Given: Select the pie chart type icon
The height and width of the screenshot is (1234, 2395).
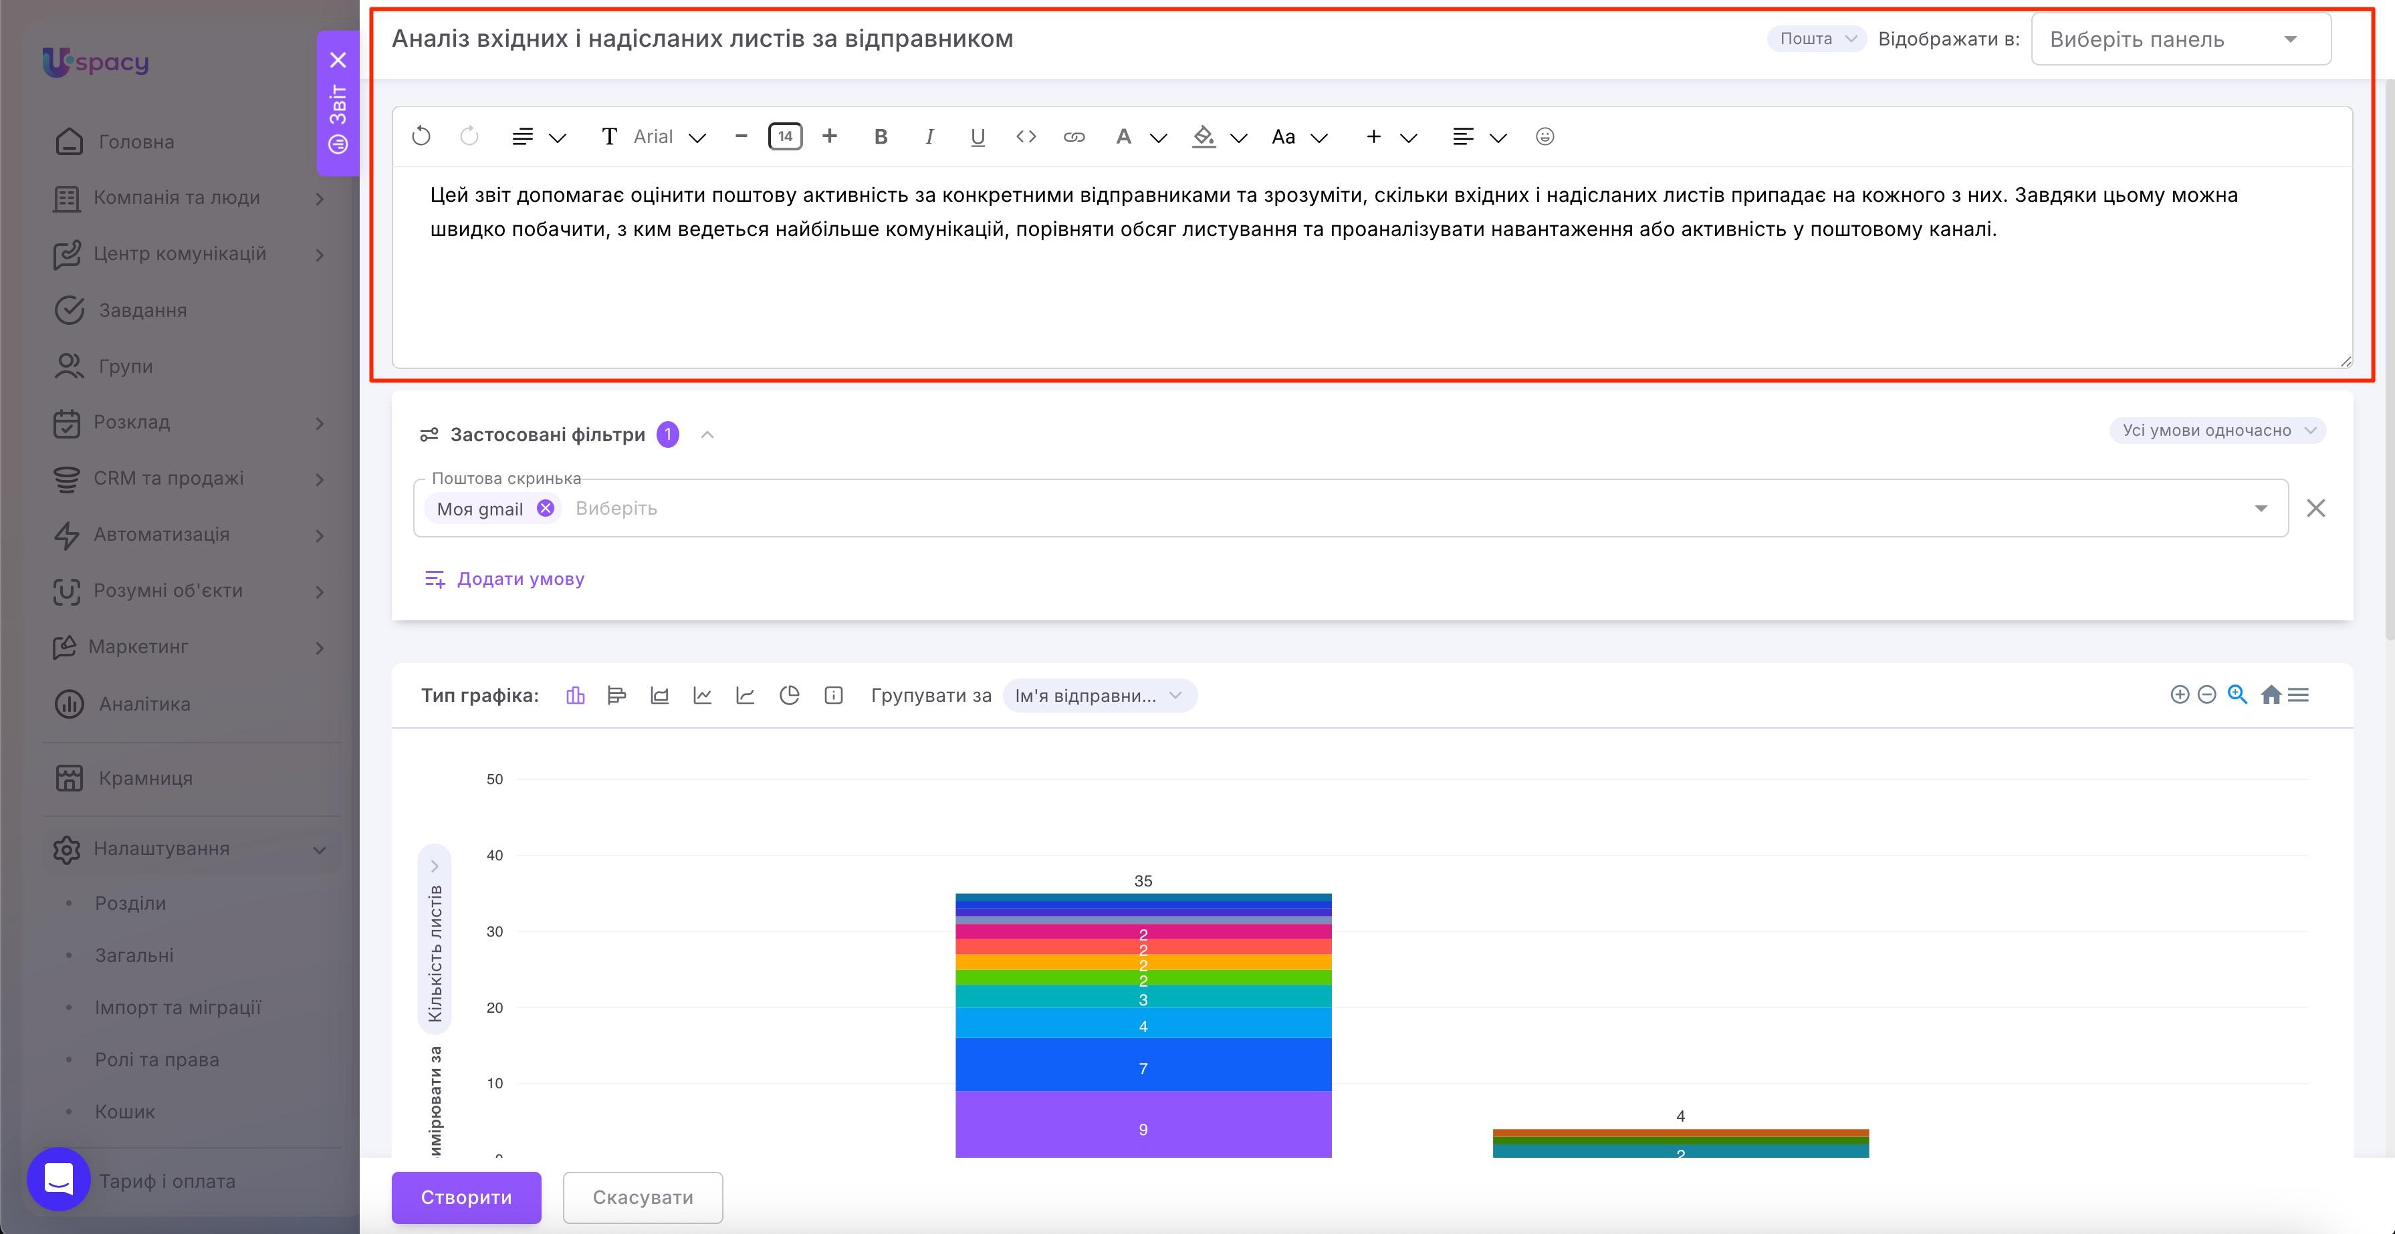Looking at the screenshot, I should tap(790, 695).
